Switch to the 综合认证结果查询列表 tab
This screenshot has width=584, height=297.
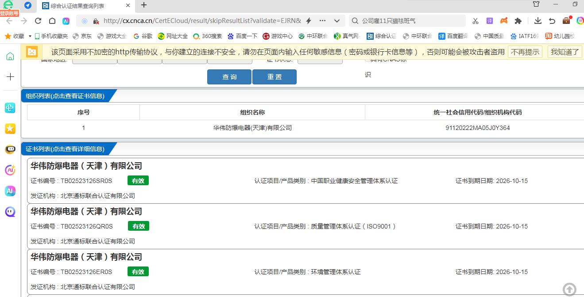86,6
